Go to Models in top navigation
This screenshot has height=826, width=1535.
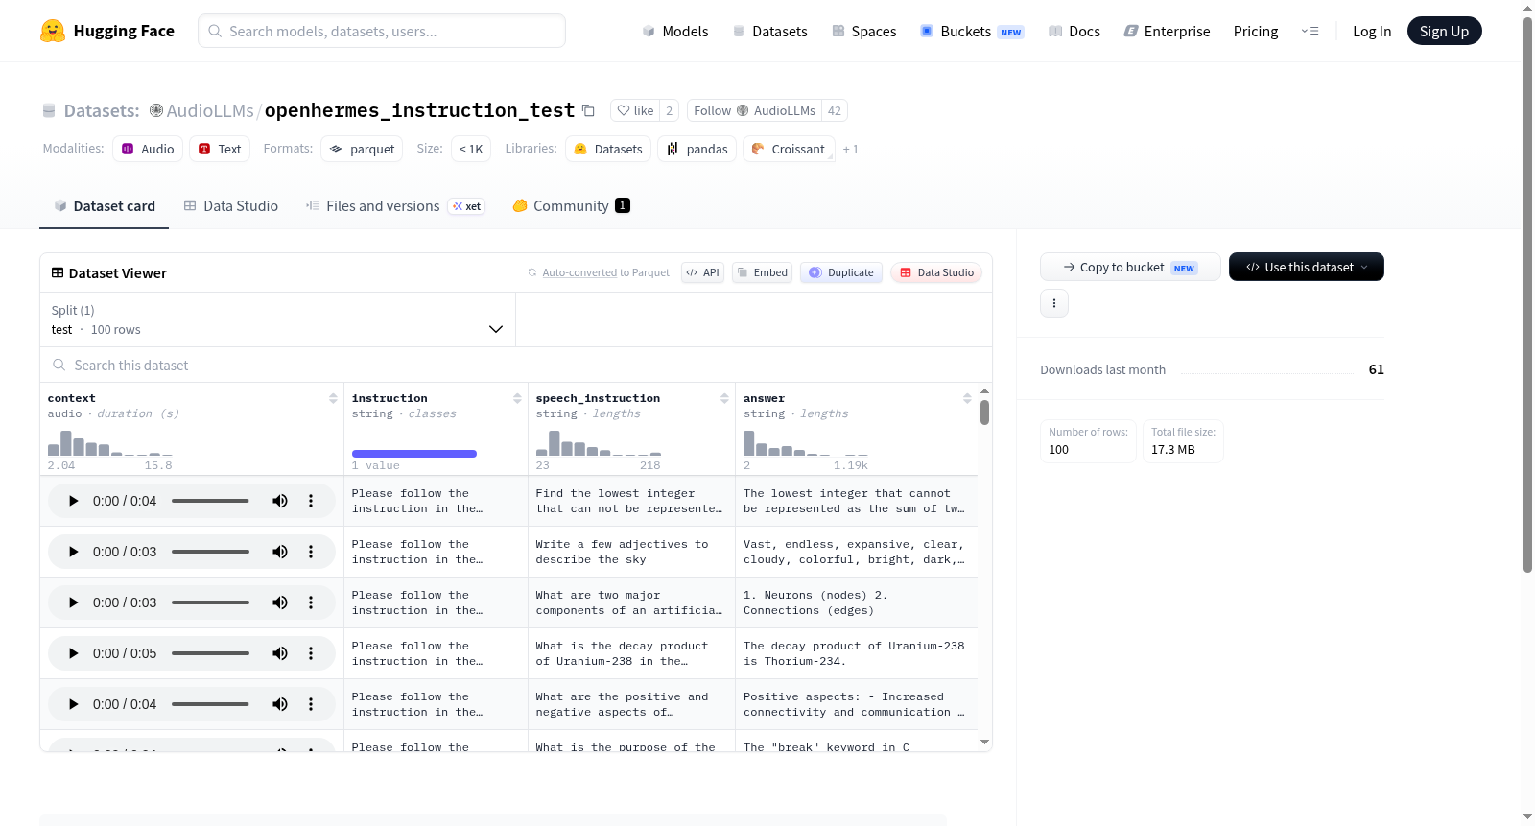click(x=675, y=32)
